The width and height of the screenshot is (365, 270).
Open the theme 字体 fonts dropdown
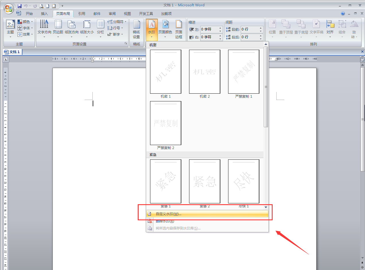[25, 28]
